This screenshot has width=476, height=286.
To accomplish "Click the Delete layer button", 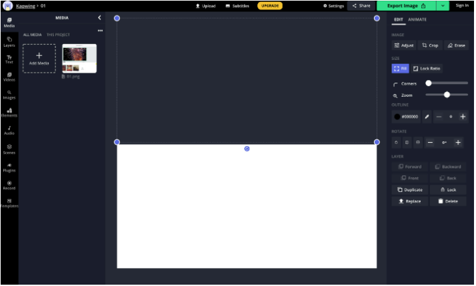I will coord(448,201).
